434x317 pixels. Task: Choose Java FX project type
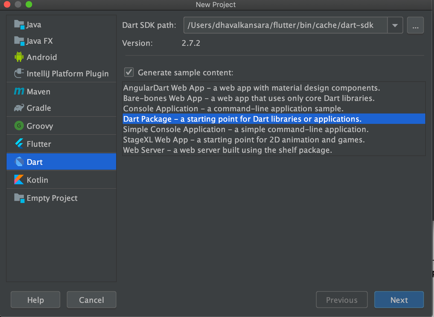click(40, 41)
